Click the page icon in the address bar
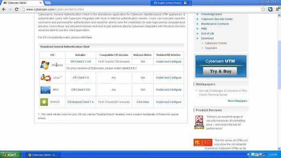The image size is (281, 158). coord(23,9)
